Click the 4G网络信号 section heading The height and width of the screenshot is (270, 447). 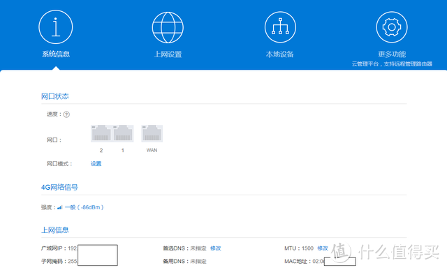(x=59, y=187)
